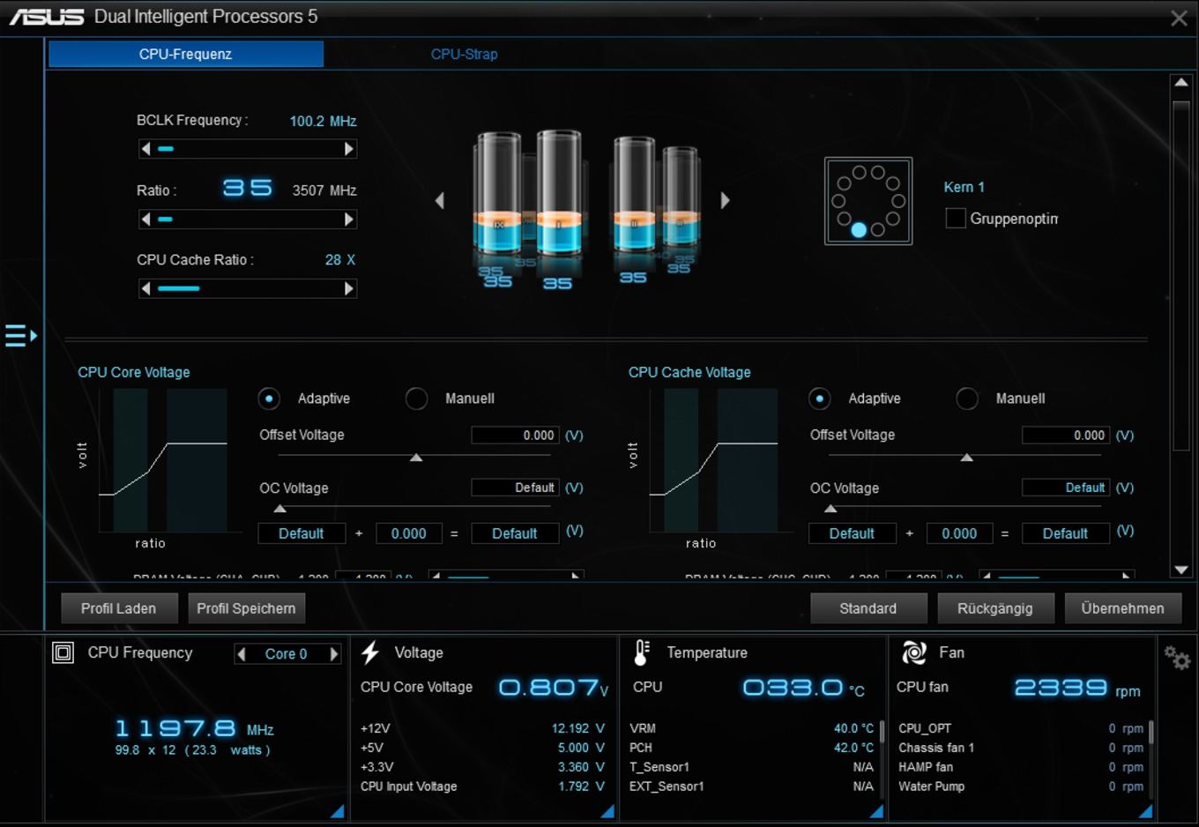Image resolution: width=1199 pixels, height=827 pixels.
Task: Decrease CPU Ratio with left arrow
Action: (146, 220)
